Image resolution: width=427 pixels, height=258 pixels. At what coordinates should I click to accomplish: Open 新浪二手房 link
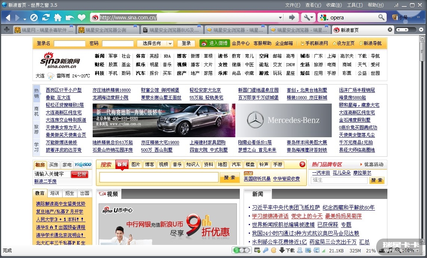point(46,181)
